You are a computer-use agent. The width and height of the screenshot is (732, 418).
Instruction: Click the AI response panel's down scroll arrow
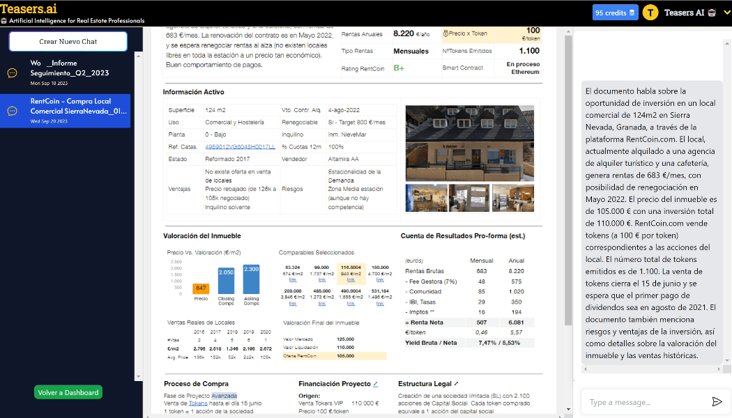(727, 361)
